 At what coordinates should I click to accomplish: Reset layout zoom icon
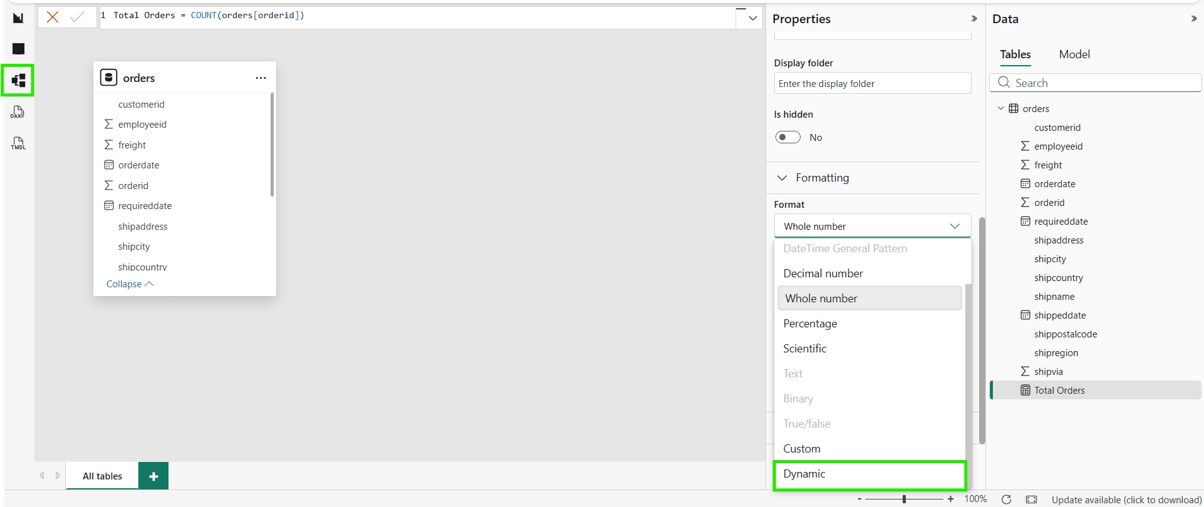[1006, 499]
